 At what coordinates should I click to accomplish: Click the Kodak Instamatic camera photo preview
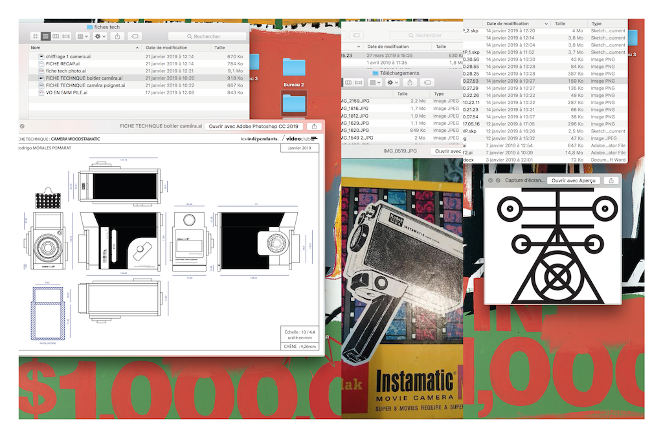tap(402, 289)
